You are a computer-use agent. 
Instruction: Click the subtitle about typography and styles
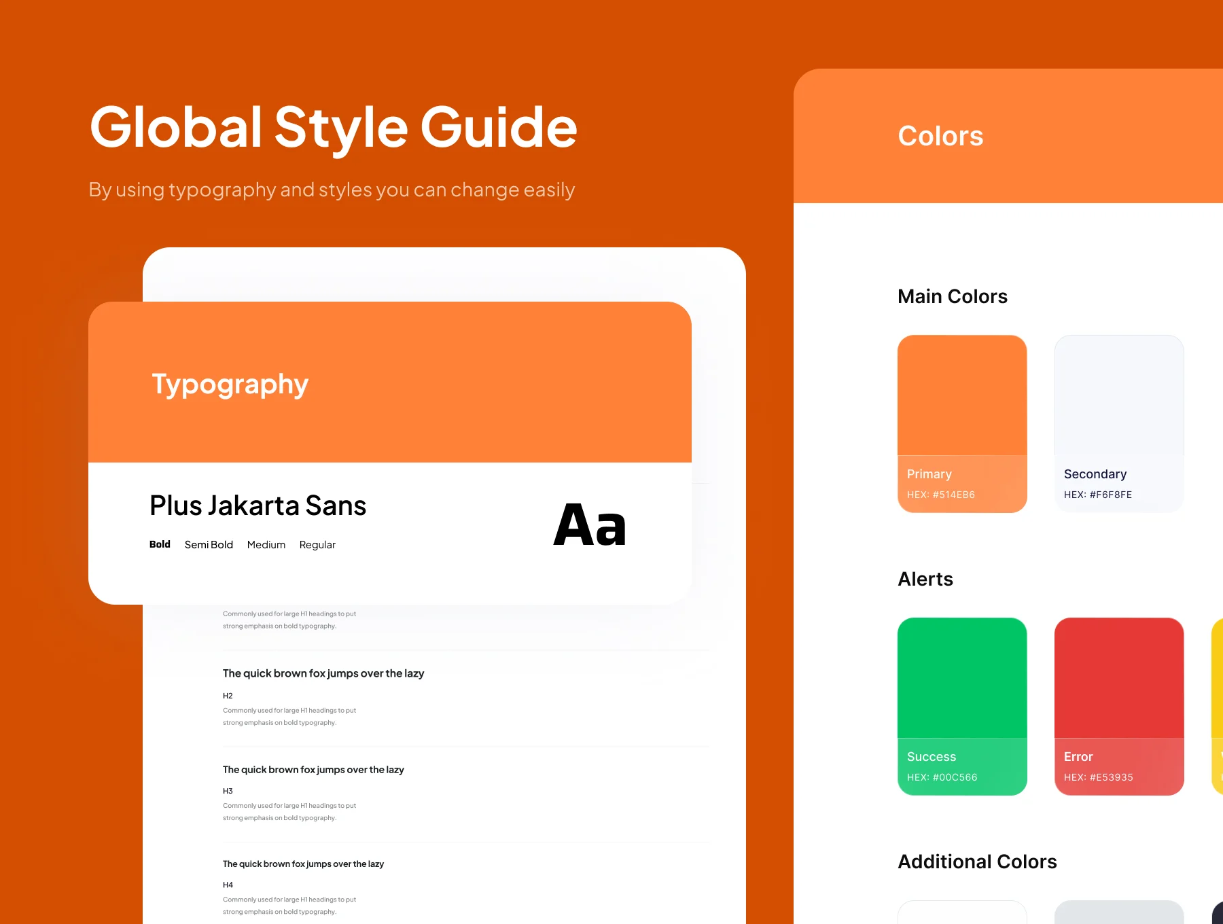pyautogui.click(x=332, y=190)
